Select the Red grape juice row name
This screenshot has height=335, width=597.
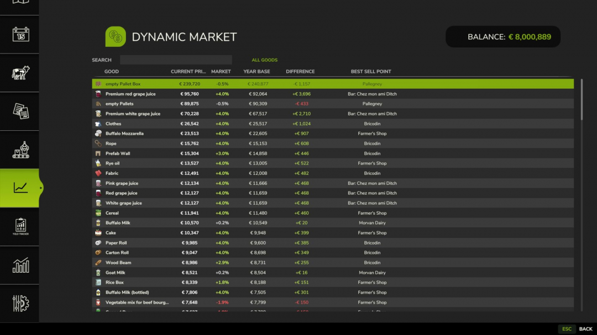[122, 193]
